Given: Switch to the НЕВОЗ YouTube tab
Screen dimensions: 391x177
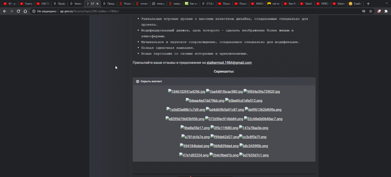Looking at the screenshot, I should (x=323, y=4).
